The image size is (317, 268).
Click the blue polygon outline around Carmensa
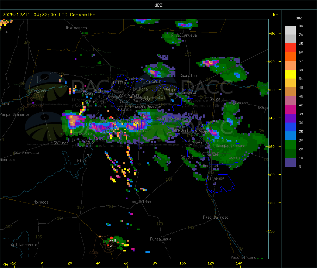220,183
